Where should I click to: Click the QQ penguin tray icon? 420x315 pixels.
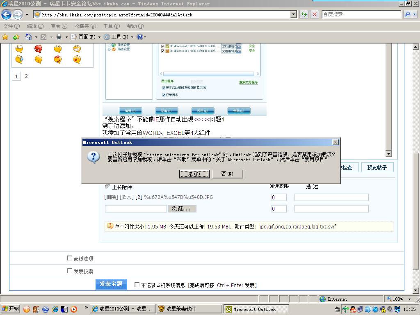tap(353, 309)
